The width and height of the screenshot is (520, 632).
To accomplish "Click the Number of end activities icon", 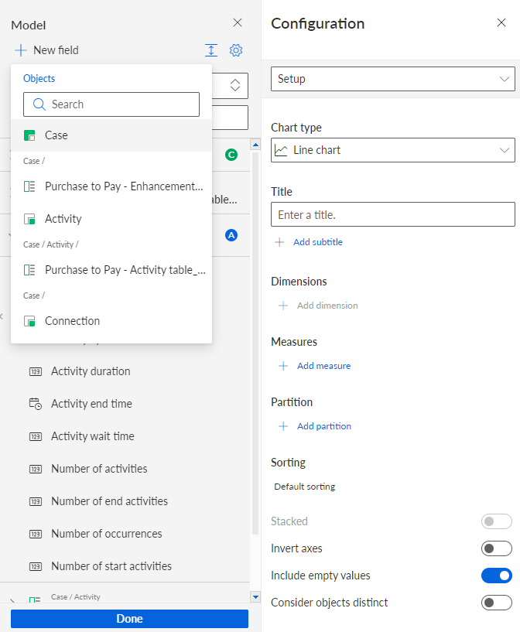I will pos(36,501).
